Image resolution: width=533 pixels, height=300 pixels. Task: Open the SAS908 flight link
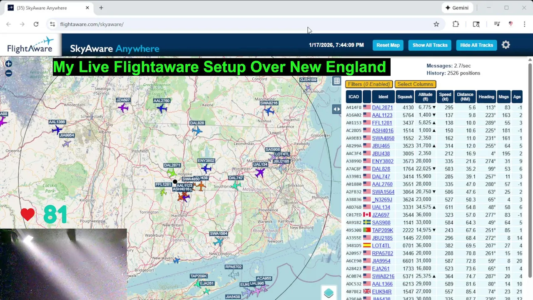(x=381, y=222)
